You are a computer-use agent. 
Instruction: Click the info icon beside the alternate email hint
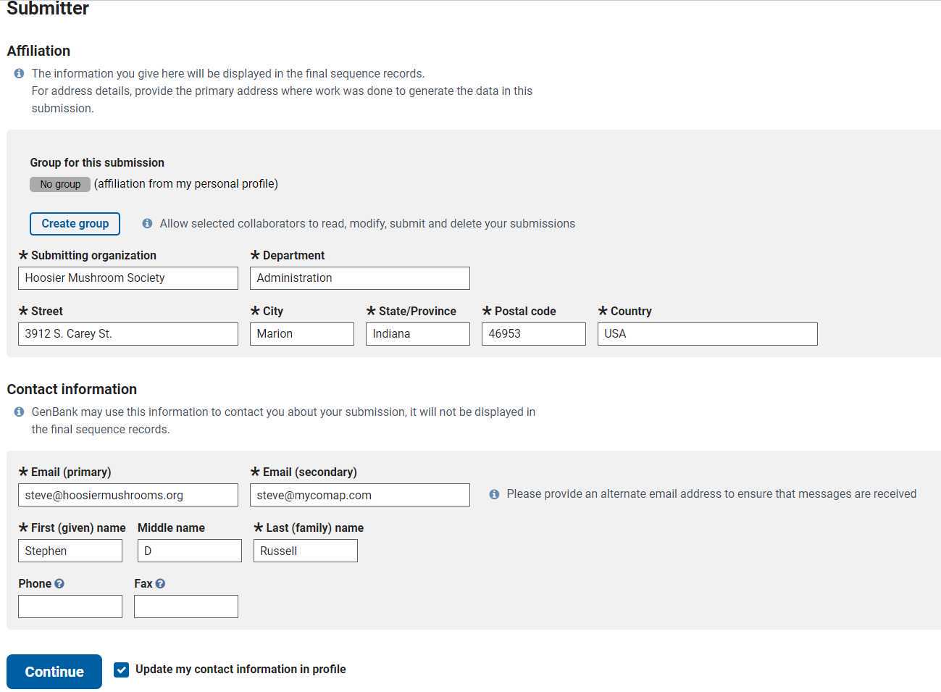pyautogui.click(x=494, y=494)
